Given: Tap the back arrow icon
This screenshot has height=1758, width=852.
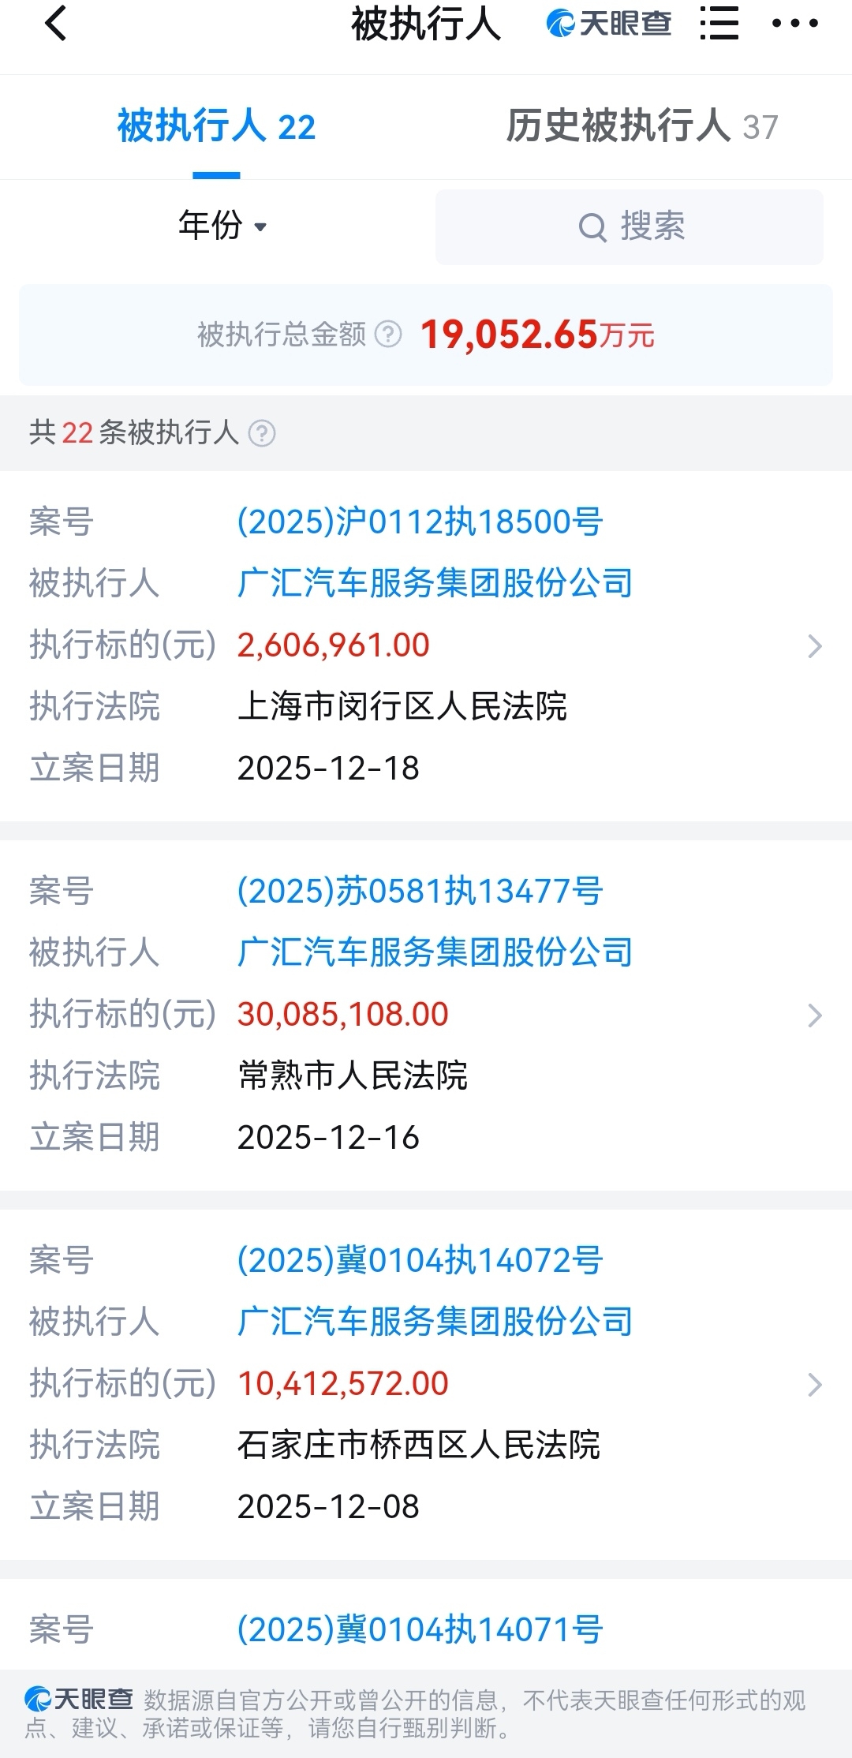Looking at the screenshot, I should click(56, 24).
